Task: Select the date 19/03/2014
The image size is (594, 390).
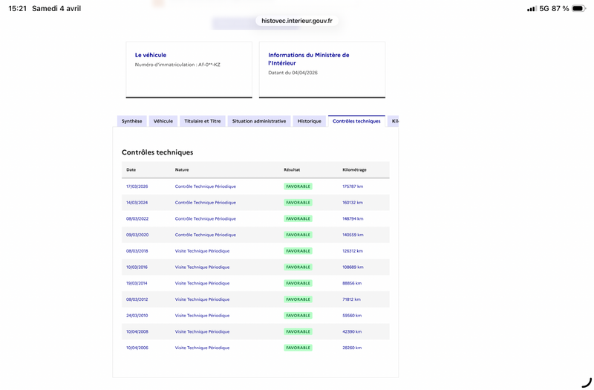Action: [x=137, y=283]
